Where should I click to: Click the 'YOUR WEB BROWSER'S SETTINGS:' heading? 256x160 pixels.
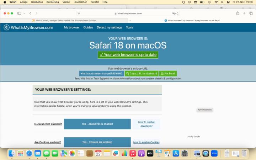[x=63, y=90]
